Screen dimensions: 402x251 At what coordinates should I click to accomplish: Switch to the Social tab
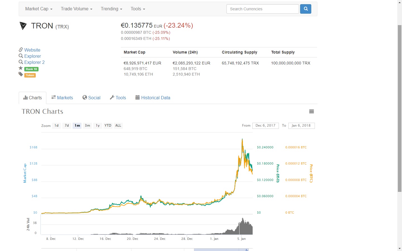point(91,98)
